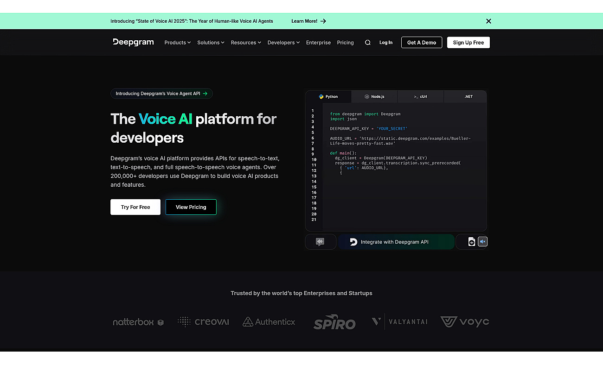Screen dimensions: 603x365
Task: Open the Pricing nav link
Action: [345, 43]
